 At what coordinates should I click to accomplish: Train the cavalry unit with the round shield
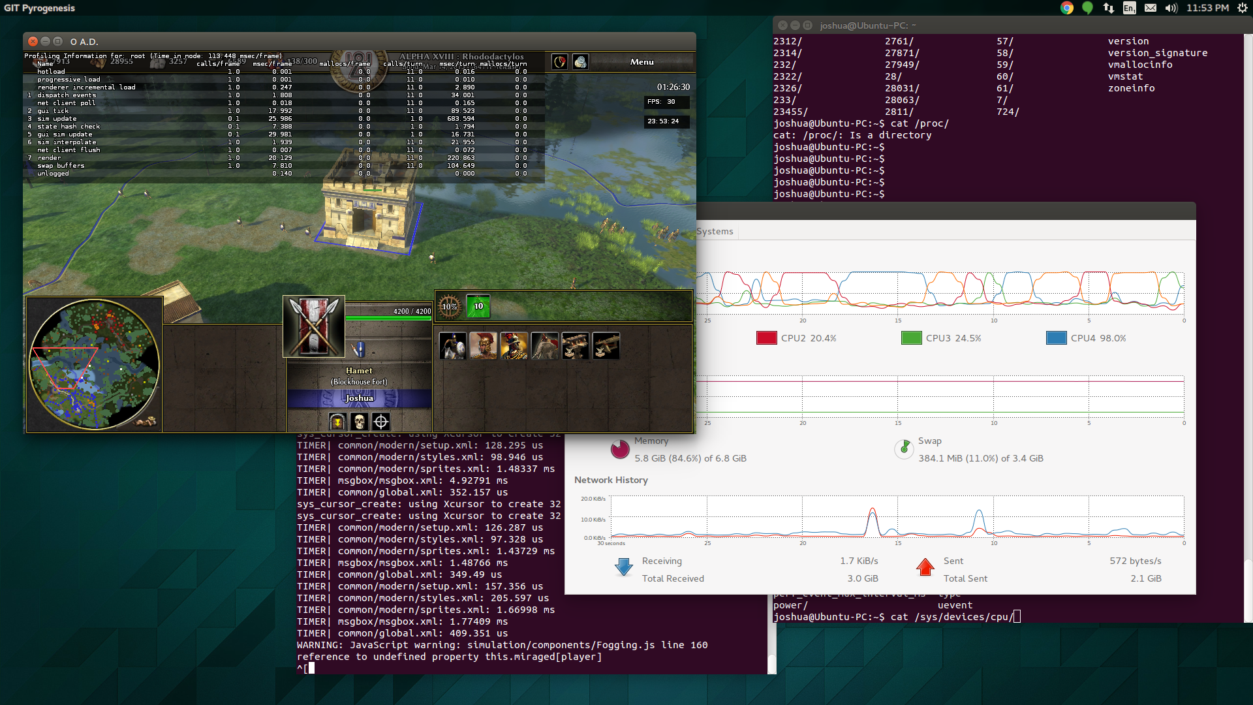pyautogui.click(x=453, y=346)
